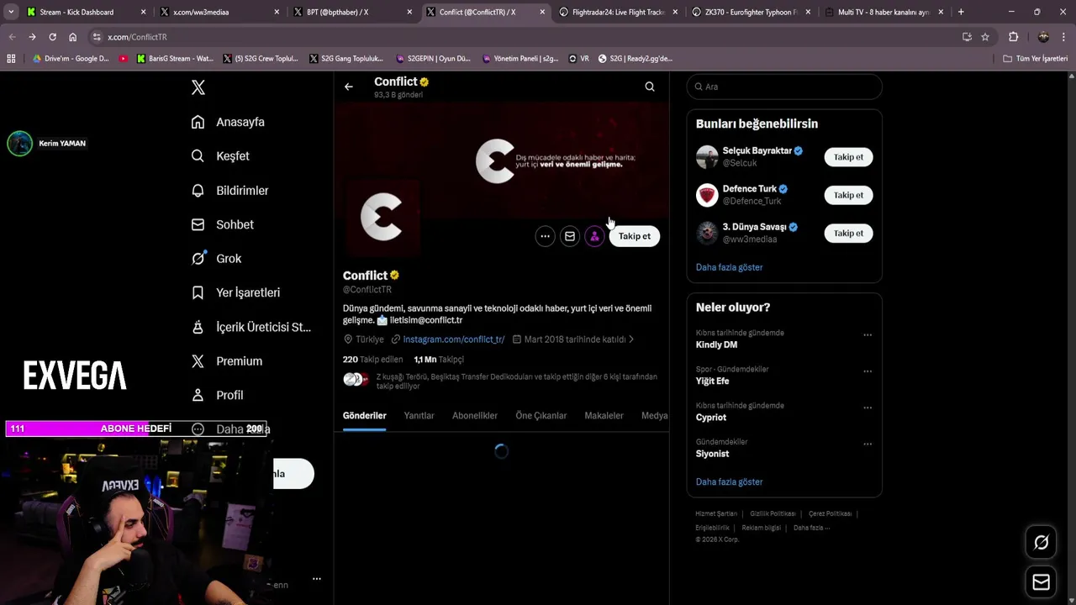
Task: Open İçerik Üreticisi Stüdyosu in the sidebar
Action: pos(251,327)
